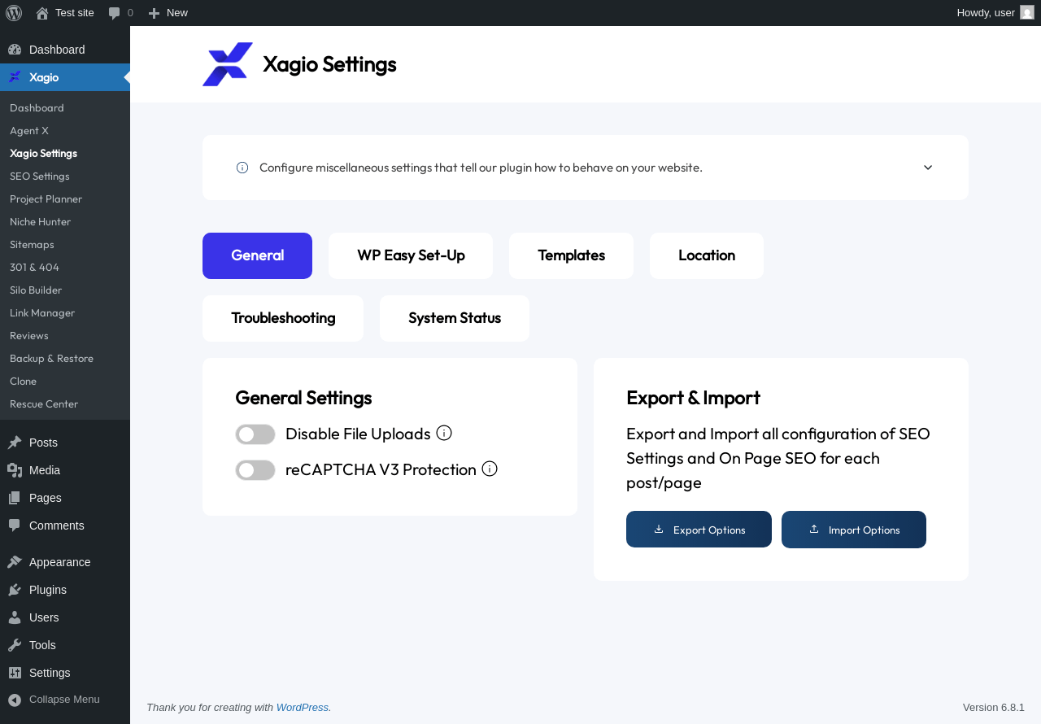Click the Xagio Settings page heading

(329, 64)
